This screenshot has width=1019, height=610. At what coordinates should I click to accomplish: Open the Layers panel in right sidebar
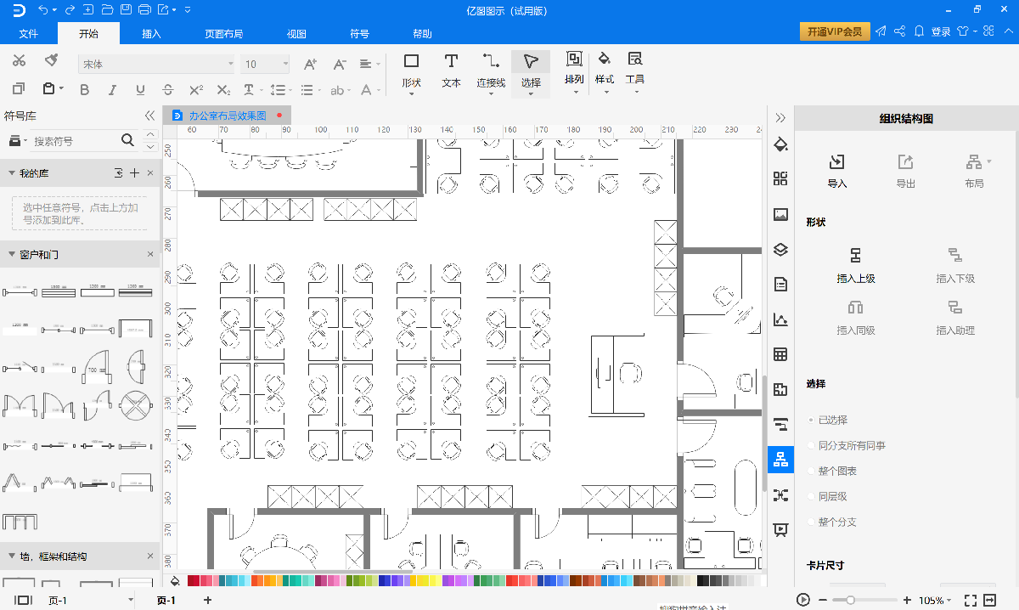[x=781, y=249]
